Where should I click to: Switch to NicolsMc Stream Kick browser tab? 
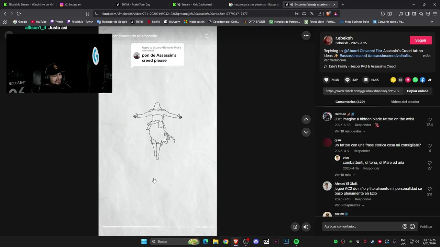pyautogui.click(x=28, y=4)
